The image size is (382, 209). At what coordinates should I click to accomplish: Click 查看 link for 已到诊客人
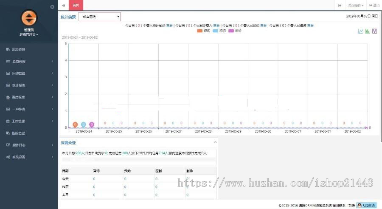(x=216, y=25)
